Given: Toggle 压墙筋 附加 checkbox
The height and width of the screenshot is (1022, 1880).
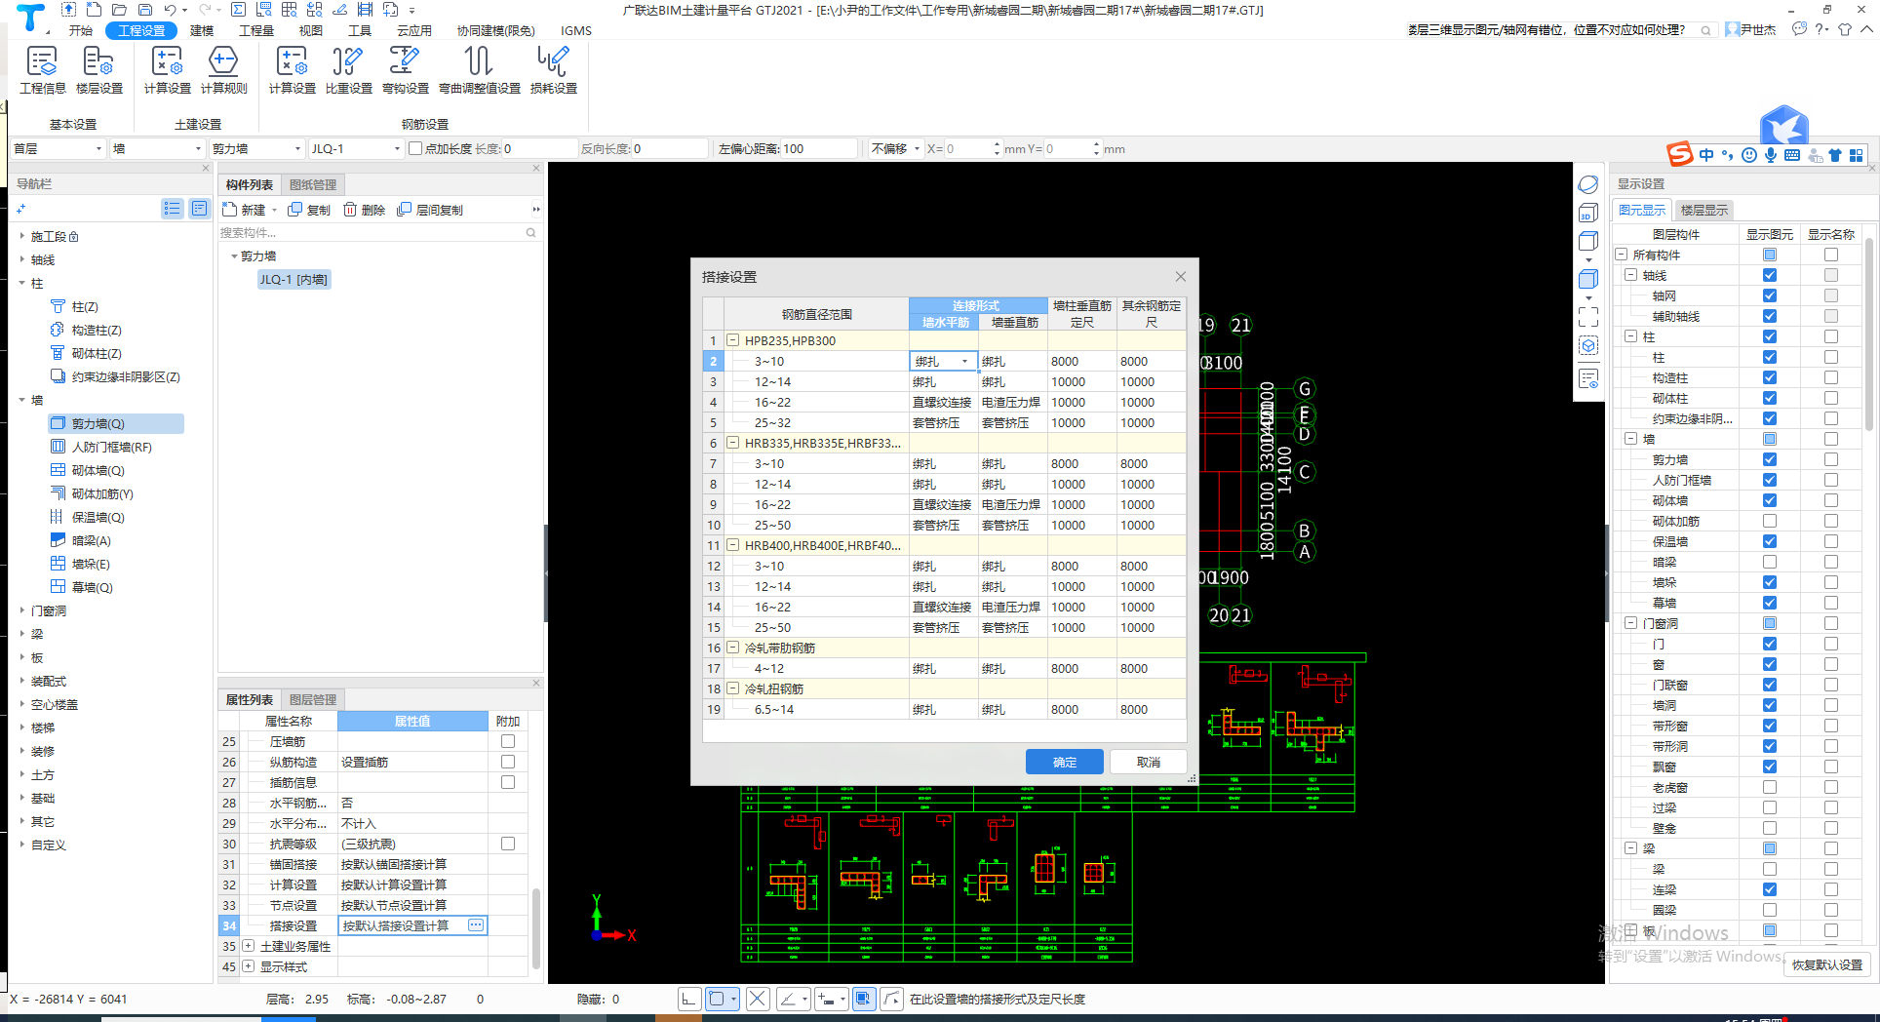Looking at the screenshot, I should [508, 741].
